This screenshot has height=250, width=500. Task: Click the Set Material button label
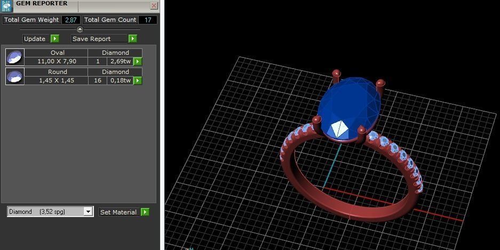pos(118,212)
